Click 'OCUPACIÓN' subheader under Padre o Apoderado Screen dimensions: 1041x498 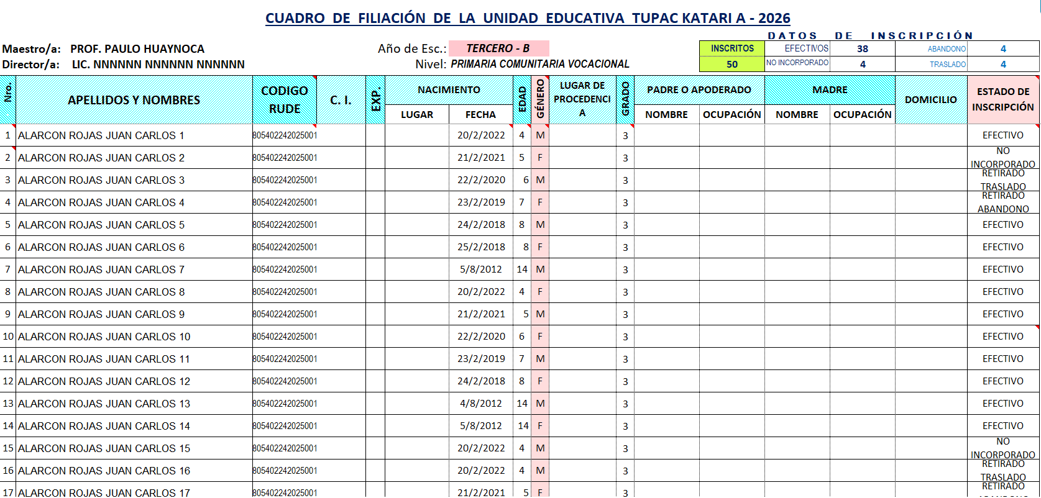(x=732, y=114)
